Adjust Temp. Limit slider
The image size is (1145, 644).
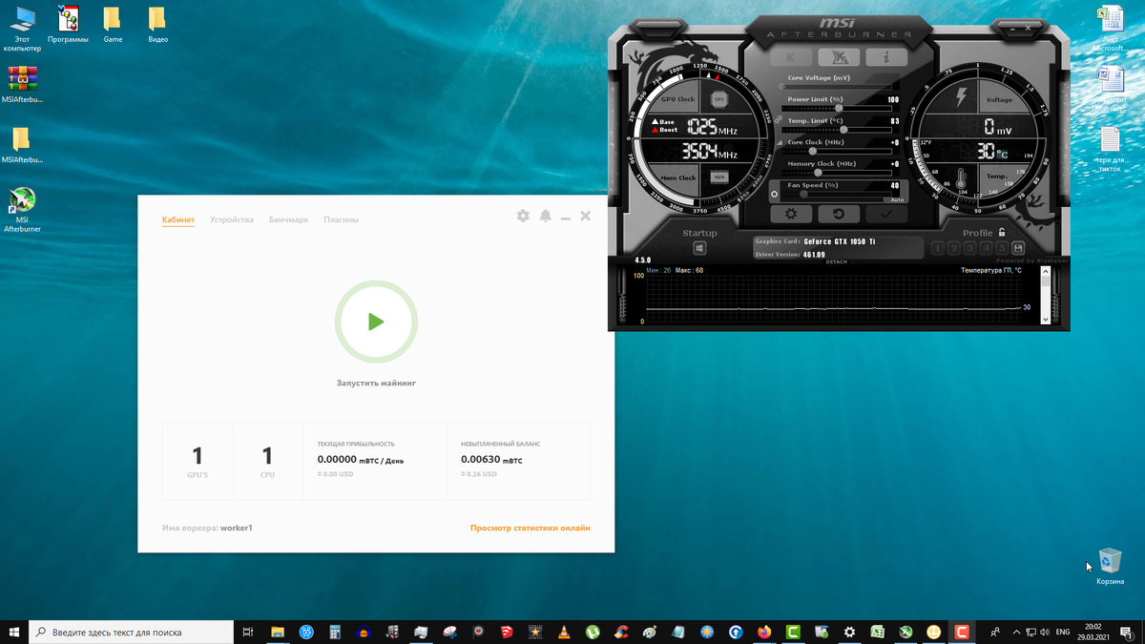coord(837,129)
